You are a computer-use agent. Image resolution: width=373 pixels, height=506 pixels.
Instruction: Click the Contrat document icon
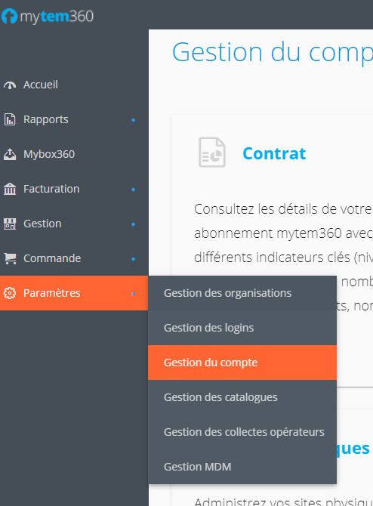pos(212,153)
